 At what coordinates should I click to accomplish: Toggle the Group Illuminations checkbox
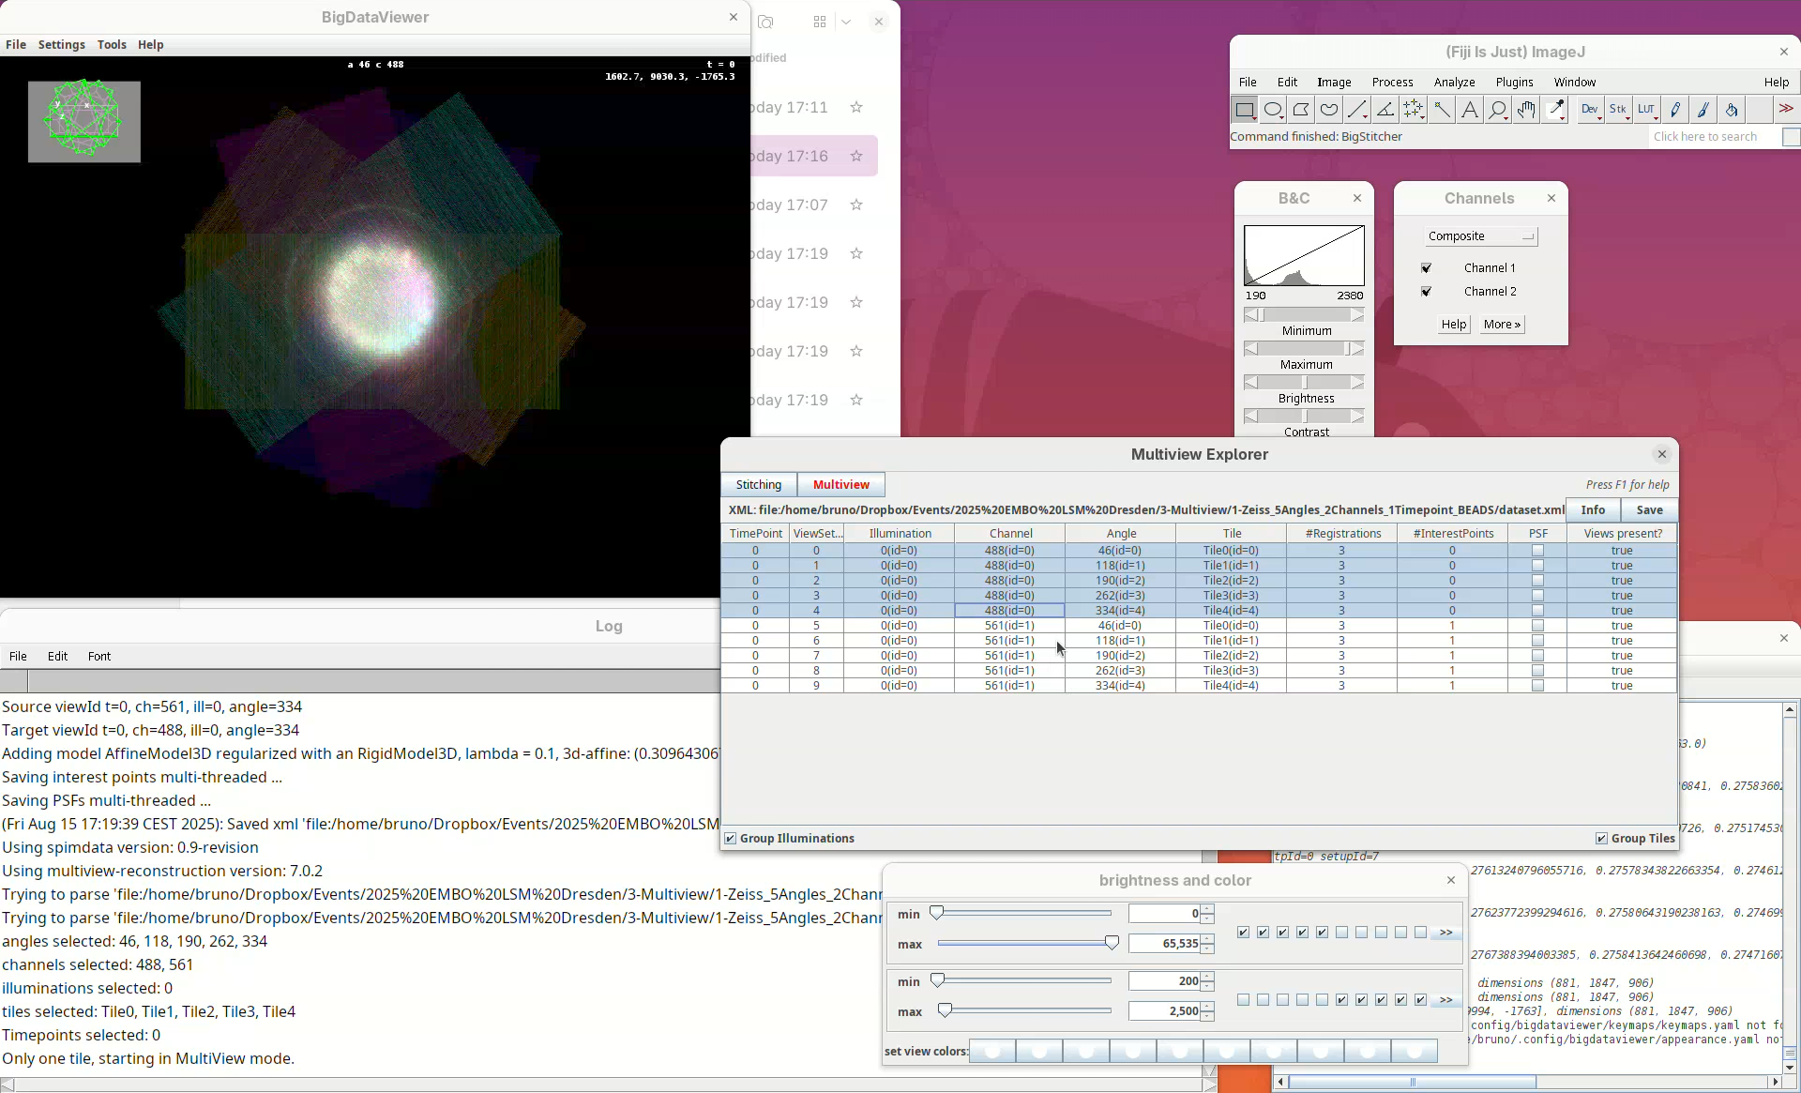(731, 839)
